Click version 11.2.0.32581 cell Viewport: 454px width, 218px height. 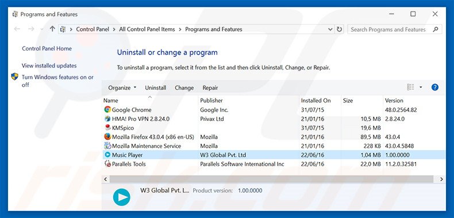401,164
